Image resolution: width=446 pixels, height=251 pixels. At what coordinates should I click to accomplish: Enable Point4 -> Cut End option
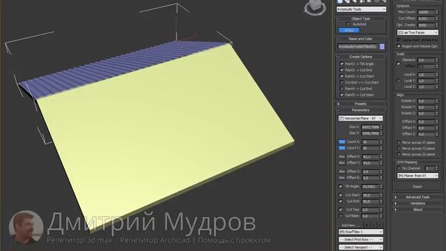coord(341,89)
